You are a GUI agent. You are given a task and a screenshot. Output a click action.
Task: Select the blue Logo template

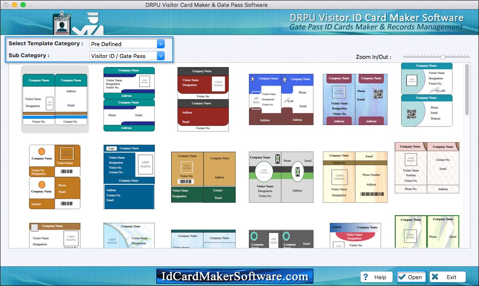(x=129, y=177)
